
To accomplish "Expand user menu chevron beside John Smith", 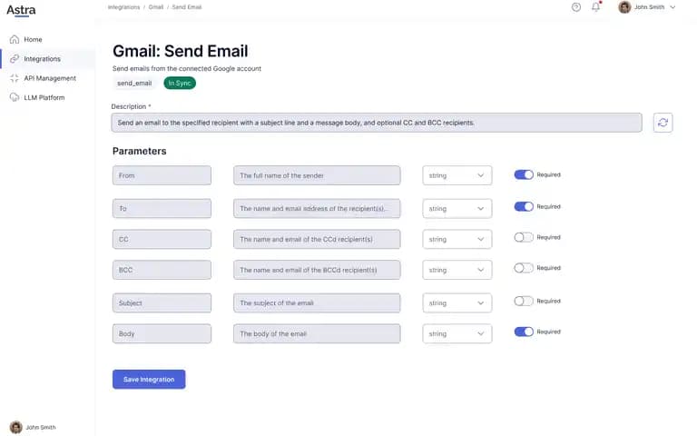I will point(673,7).
